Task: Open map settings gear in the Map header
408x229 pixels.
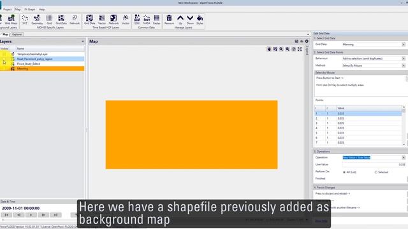Action: 307,41
